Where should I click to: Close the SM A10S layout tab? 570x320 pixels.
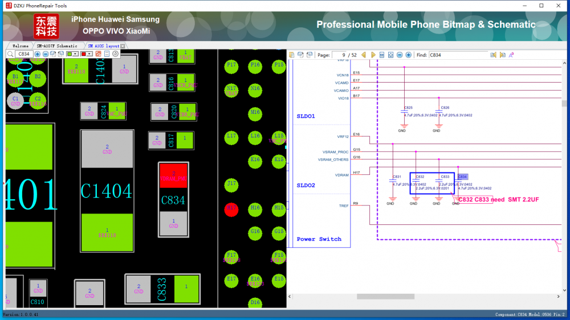pyautogui.click(x=123, y=46)
